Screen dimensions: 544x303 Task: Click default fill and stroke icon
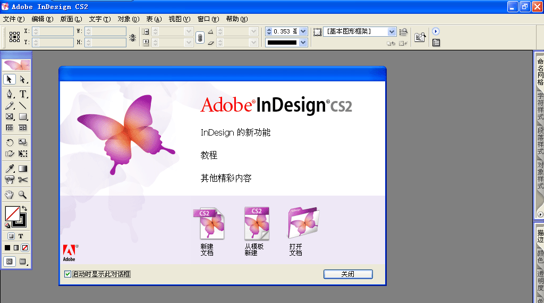pyautogui.click(x=7, y=225)
